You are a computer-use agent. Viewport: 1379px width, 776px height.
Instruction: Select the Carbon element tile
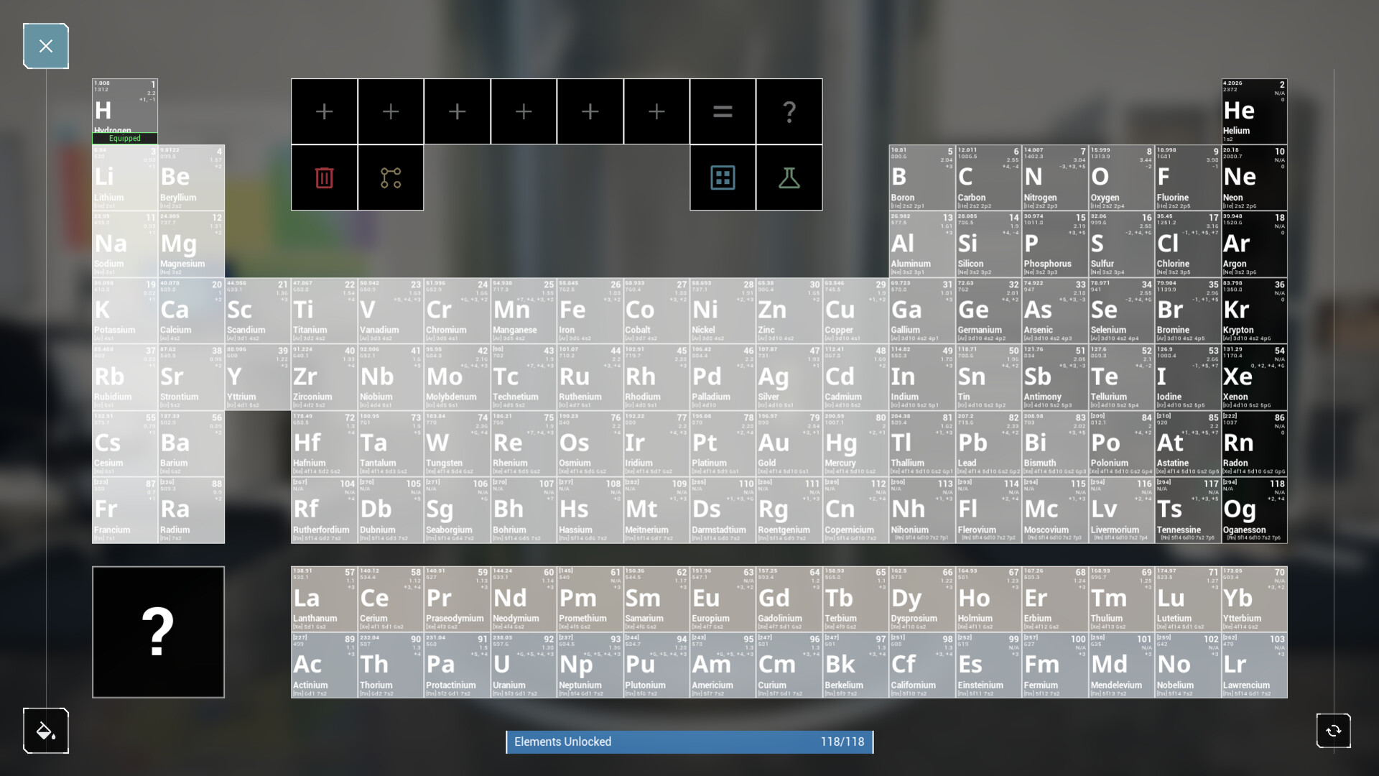pos(988,177)
